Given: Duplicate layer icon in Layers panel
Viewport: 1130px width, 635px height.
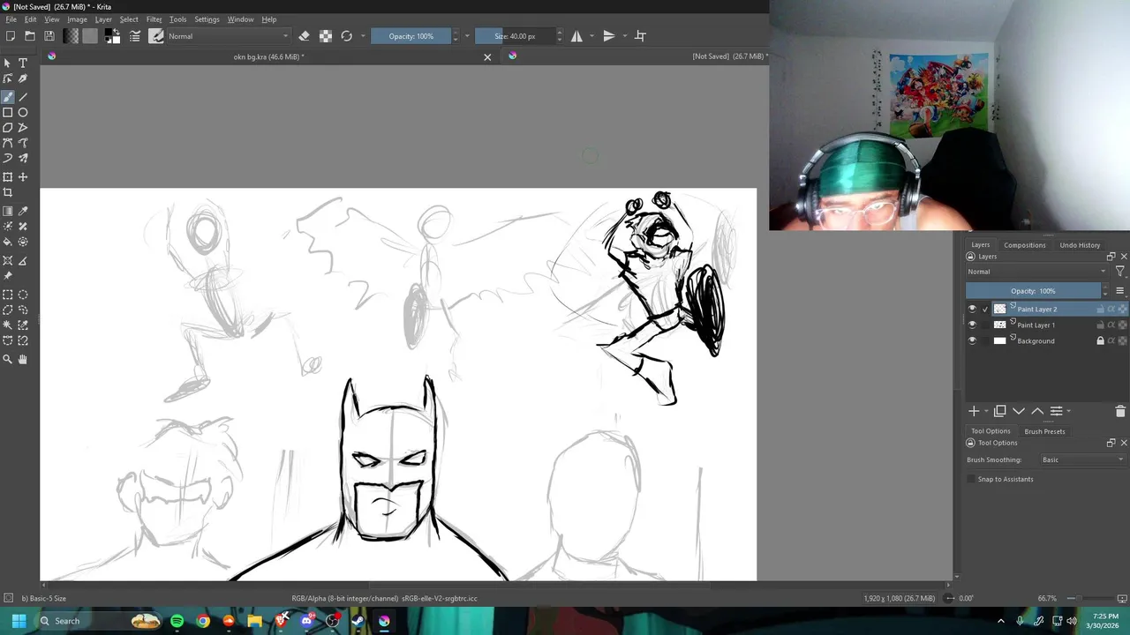Looking at the screenshot, I should tap(1000, 411).
